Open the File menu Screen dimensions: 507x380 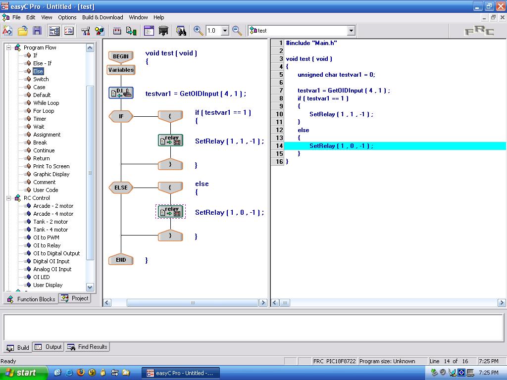pos(16,17)
